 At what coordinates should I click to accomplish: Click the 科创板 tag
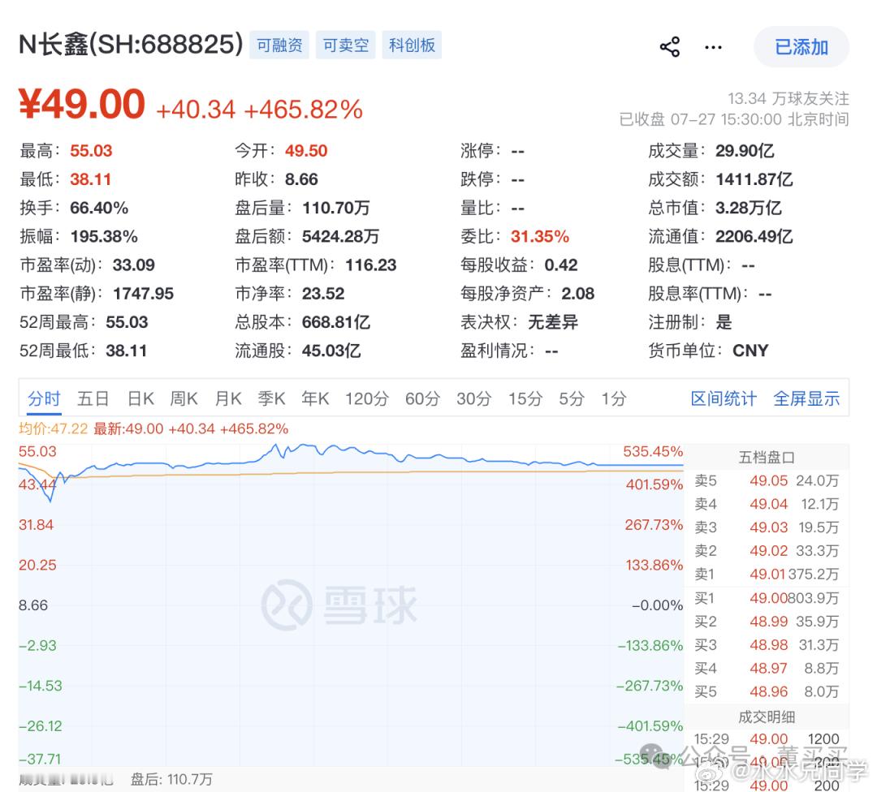click(413, 45)
